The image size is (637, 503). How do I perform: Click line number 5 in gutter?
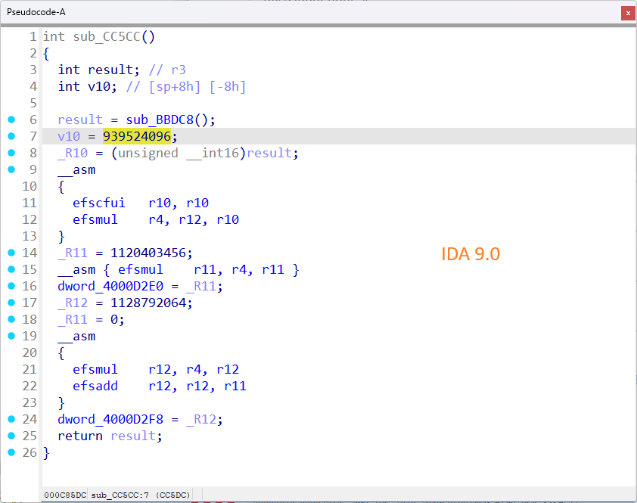33,103
